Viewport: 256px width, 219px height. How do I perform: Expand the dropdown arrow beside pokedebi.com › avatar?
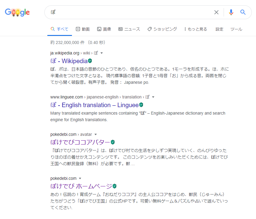(x=96, y=134)
